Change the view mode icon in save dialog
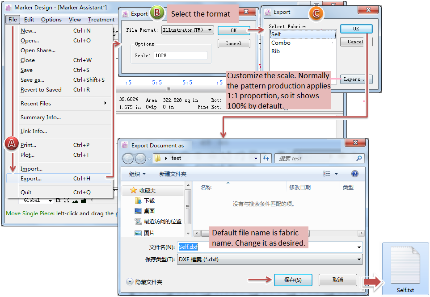 327,174
